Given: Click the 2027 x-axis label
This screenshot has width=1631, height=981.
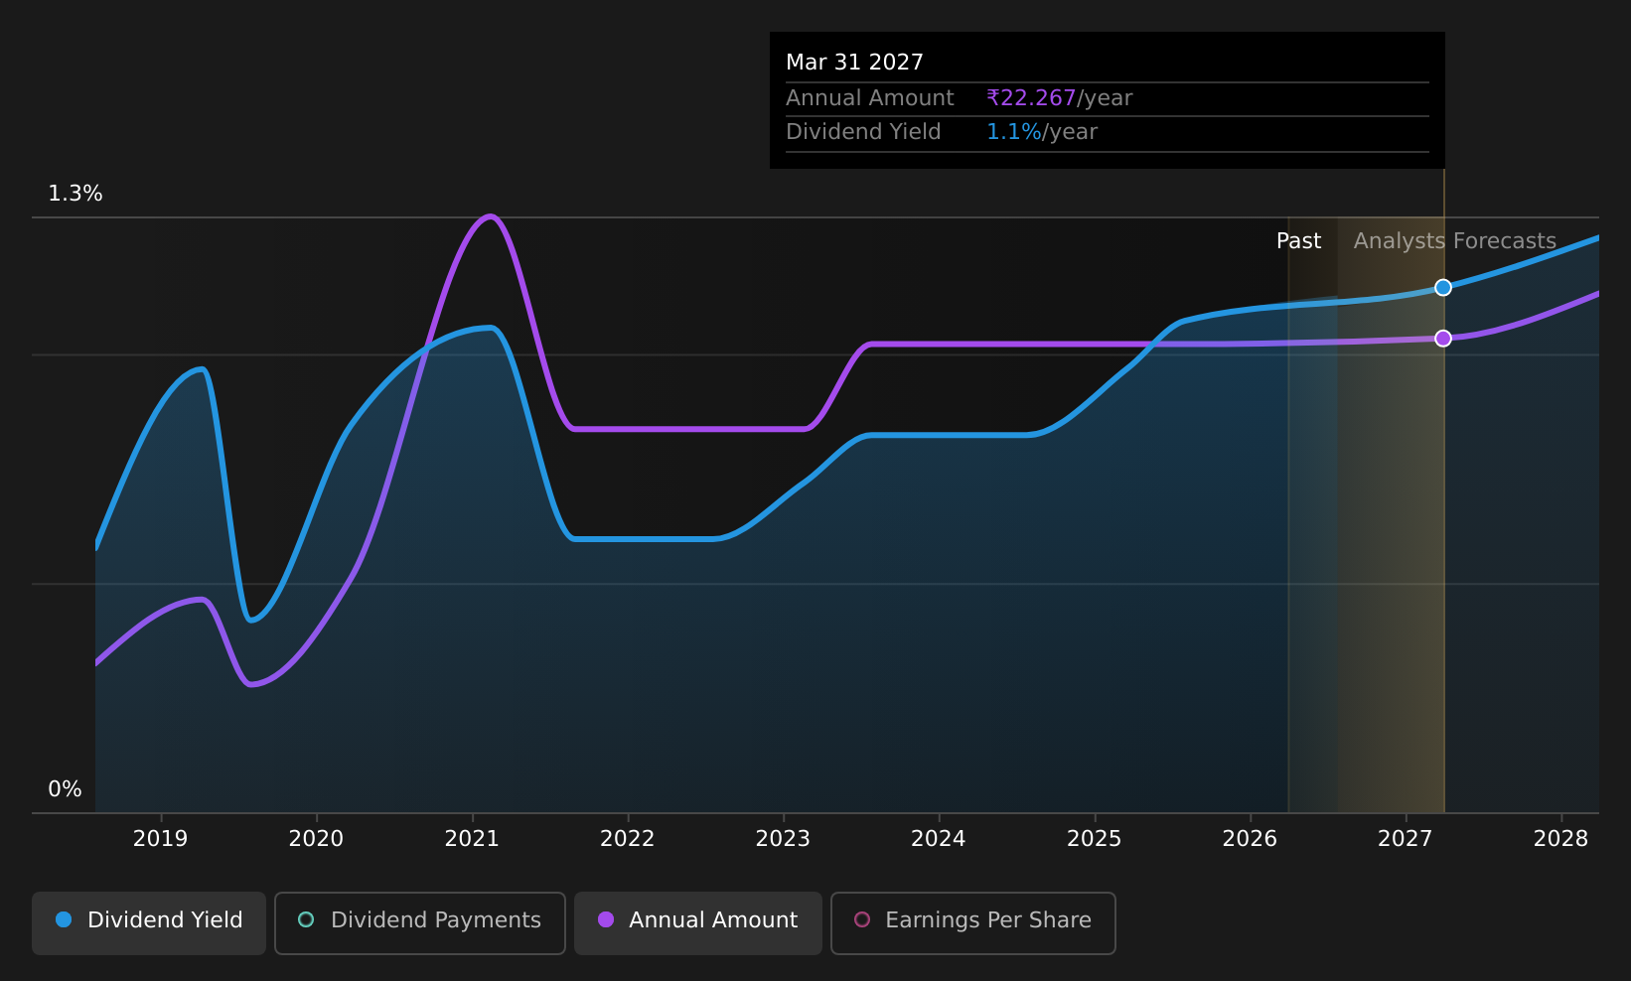Looking at the screenshot, I should (1406, 839).
